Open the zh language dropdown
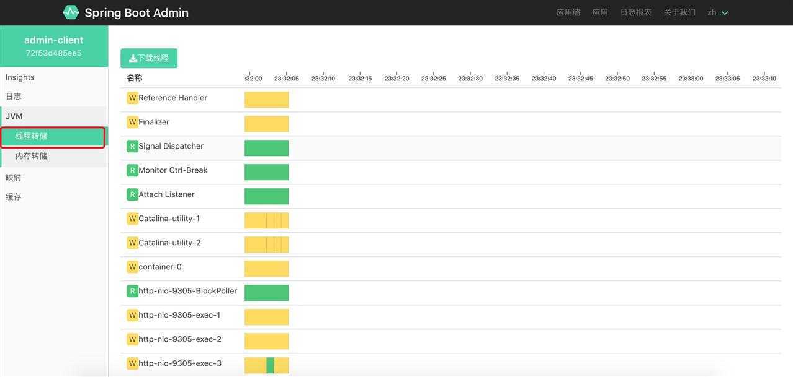This screenshot has width=793, height=377. [x=718, y=12]
